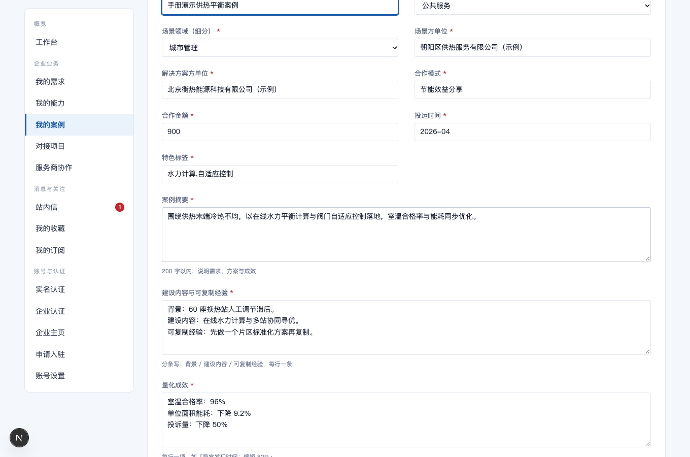
Task: Expand the 城市管理 sub-domain dropdown
Action: 280,48
